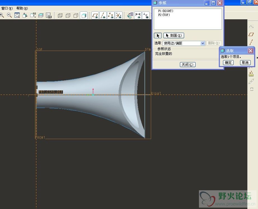Toggle datum planes visibility

click(x=95, y=15)
